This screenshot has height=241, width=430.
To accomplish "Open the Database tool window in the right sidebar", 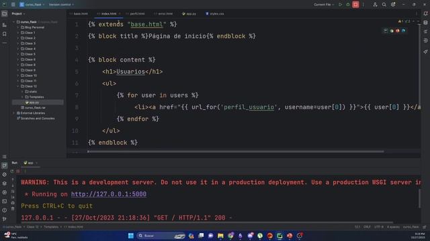I will pyautogui.click(x=425, y=23).
